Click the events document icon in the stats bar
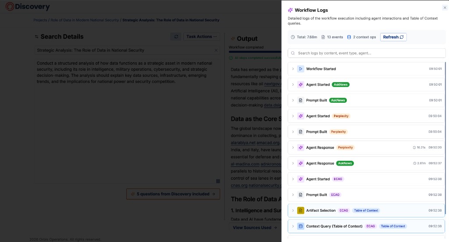This screenshot has height=242, width=449. pyautogui.click(x=323, y=37)
